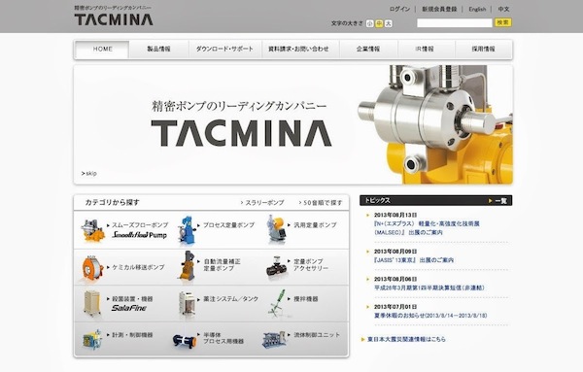Viewport: 583px width, 372px height.
Task: Select the blue プロセス定量ポンプ product icon
Action: coord(187,230)
